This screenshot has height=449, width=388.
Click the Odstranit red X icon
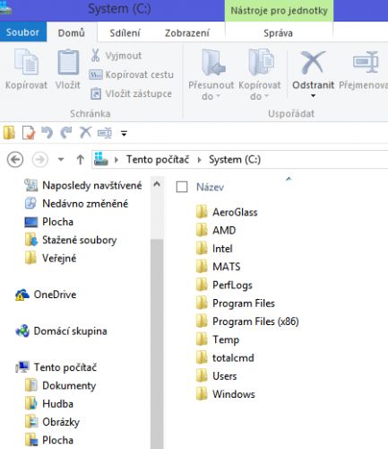point(313,62)
